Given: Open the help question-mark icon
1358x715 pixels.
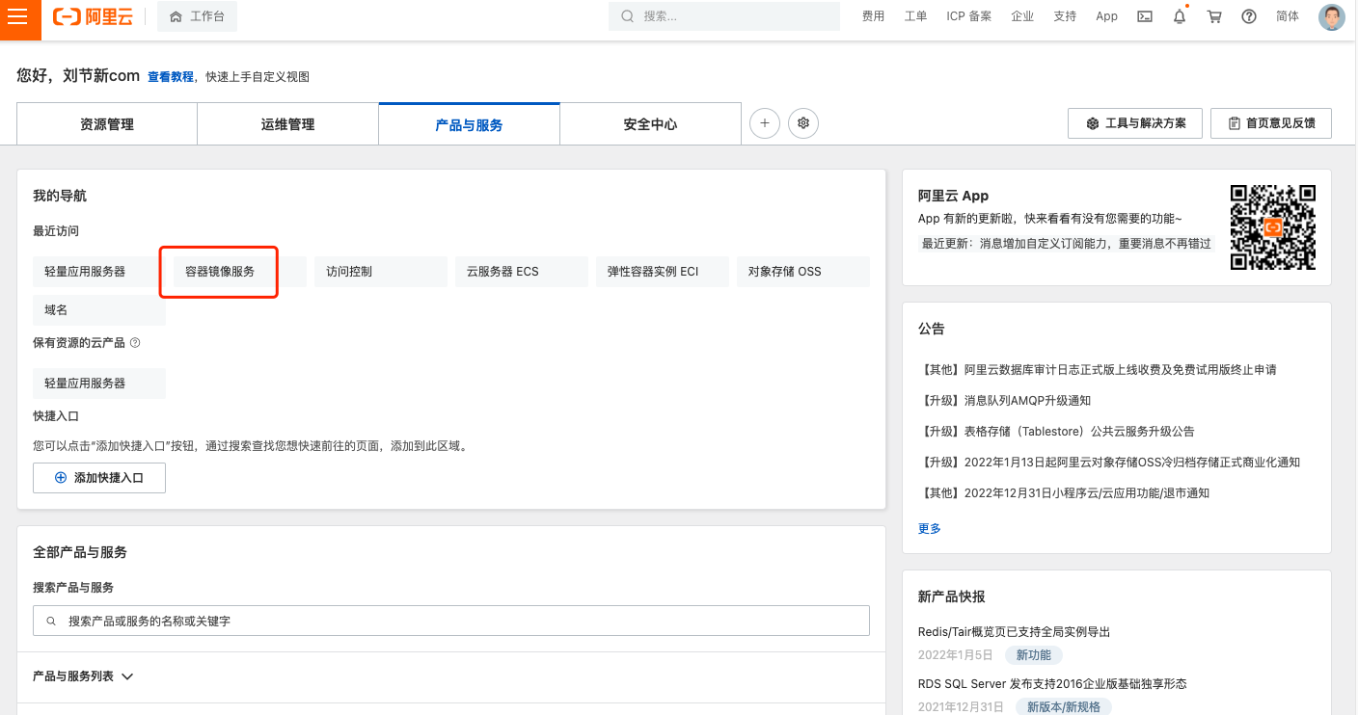Looking at the screenshot, I should (1249, 16).
